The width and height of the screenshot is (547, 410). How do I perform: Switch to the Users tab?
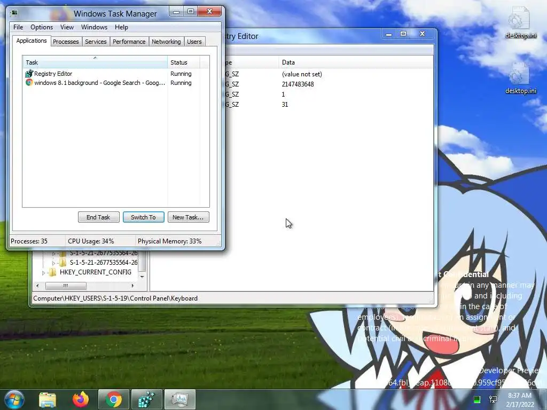click(x=194, y=42)
